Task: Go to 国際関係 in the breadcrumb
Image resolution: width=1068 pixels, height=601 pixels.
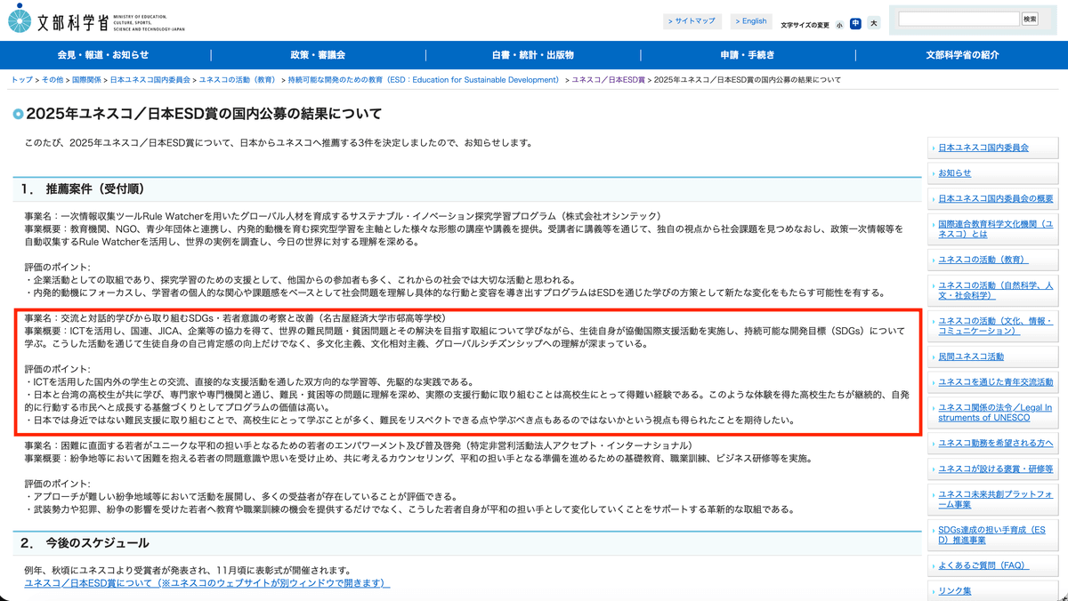Action: tap(86, 80)
